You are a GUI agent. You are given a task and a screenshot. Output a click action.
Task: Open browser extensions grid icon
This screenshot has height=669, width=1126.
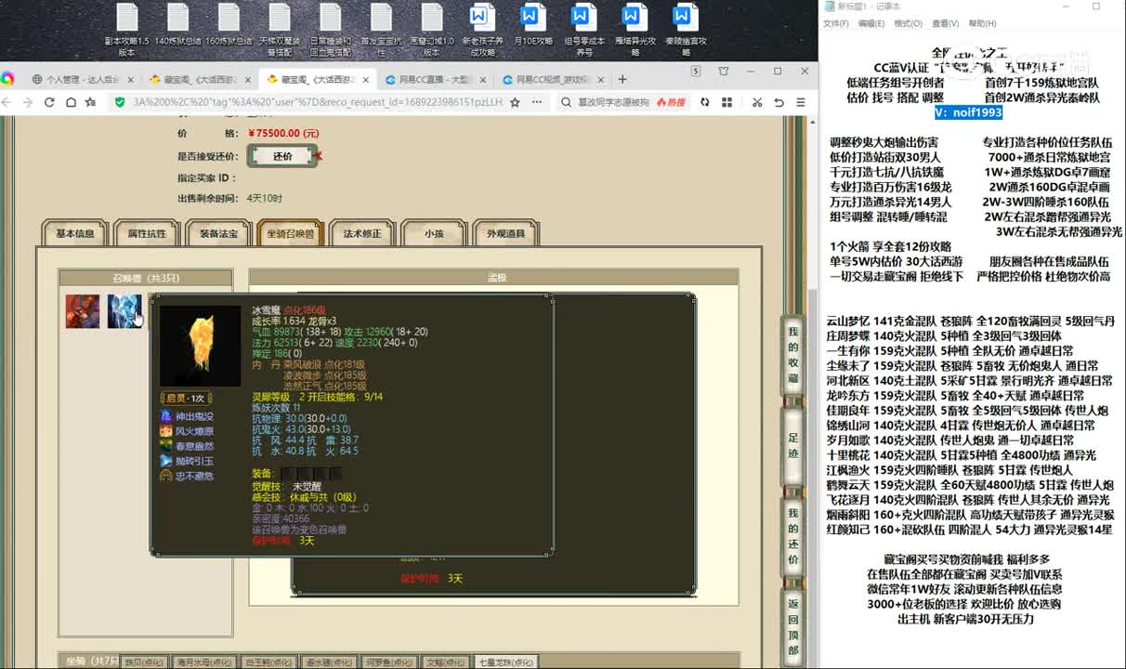tap(727, 102)
